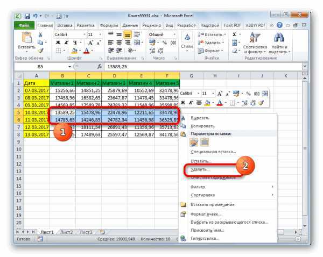Image resolution: width=323 pixels, height=257 pixels.
Task: Open the Общий number format dropdown
Action: (x=174, y=34)
